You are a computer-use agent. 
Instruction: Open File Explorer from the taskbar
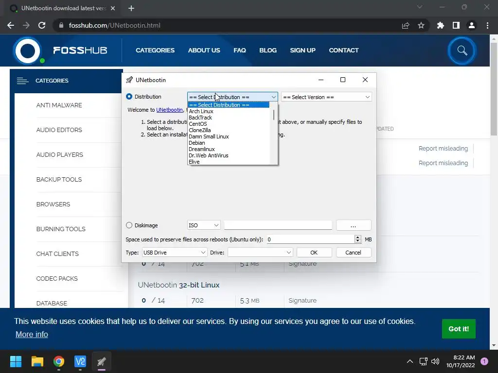(37, 361)
